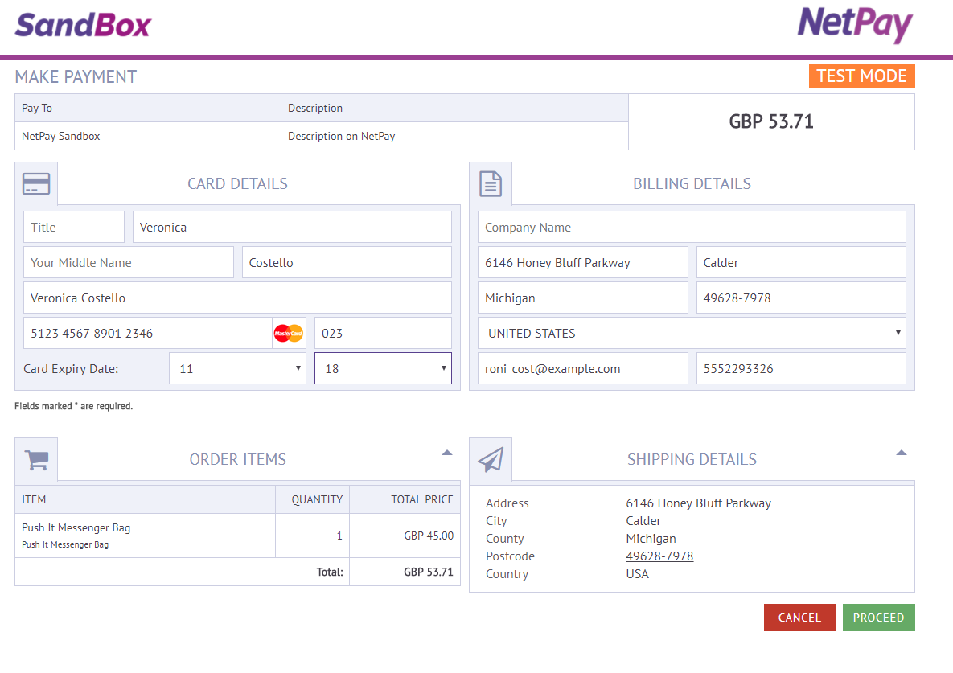This screenshot has width=953, height=673.
Task: Click the Push It Messenger Bag item name
Action: [x=76, y=527]
